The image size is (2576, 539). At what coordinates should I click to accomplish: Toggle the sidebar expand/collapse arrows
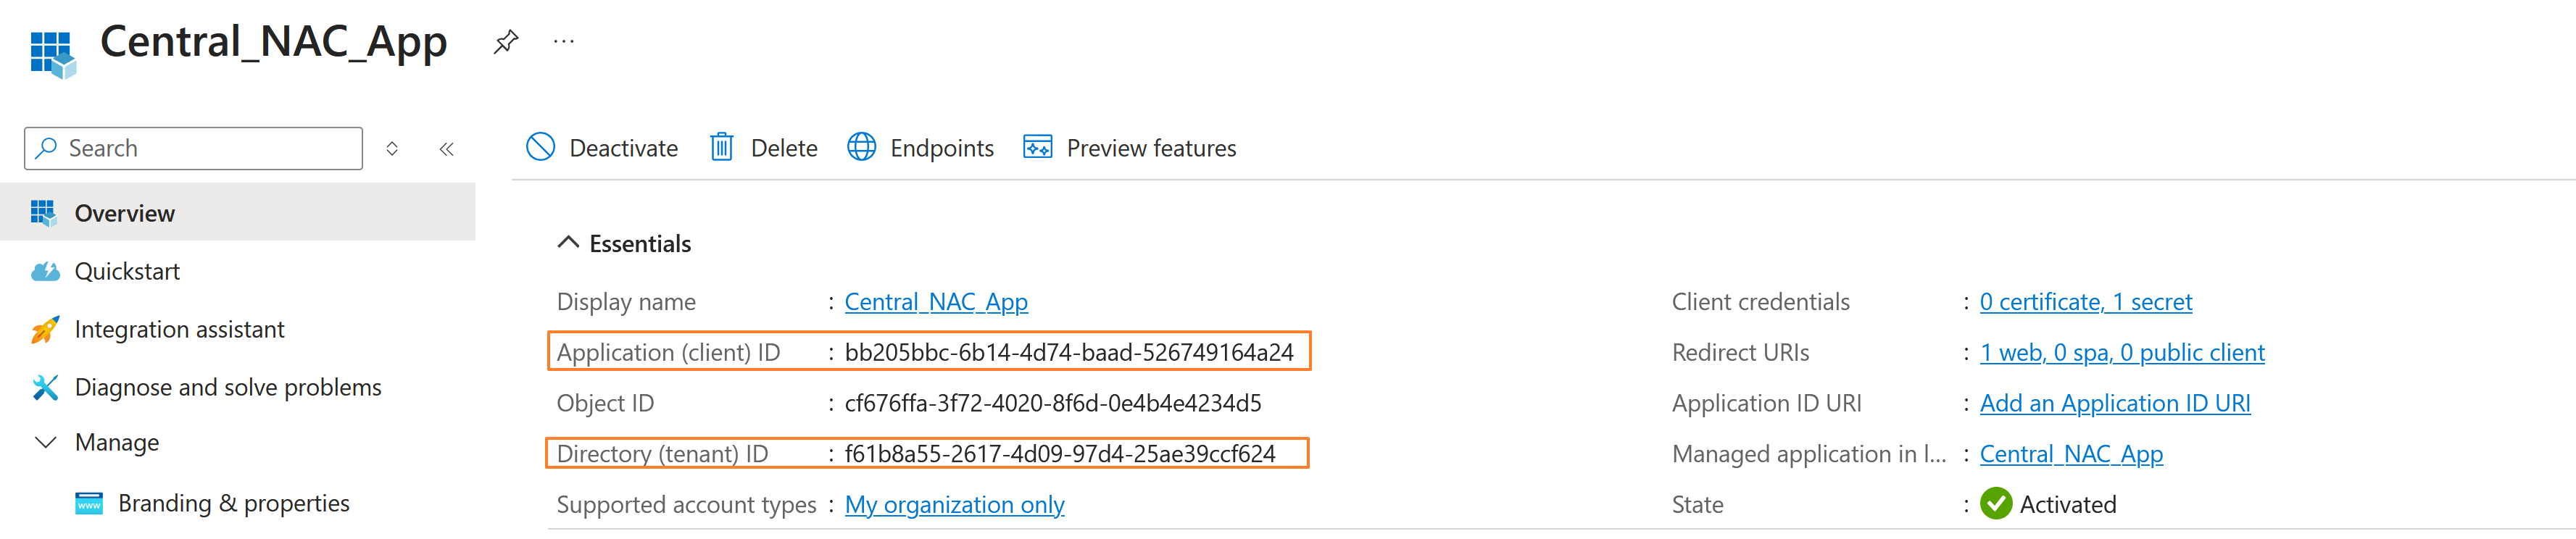tap(392, 149)
